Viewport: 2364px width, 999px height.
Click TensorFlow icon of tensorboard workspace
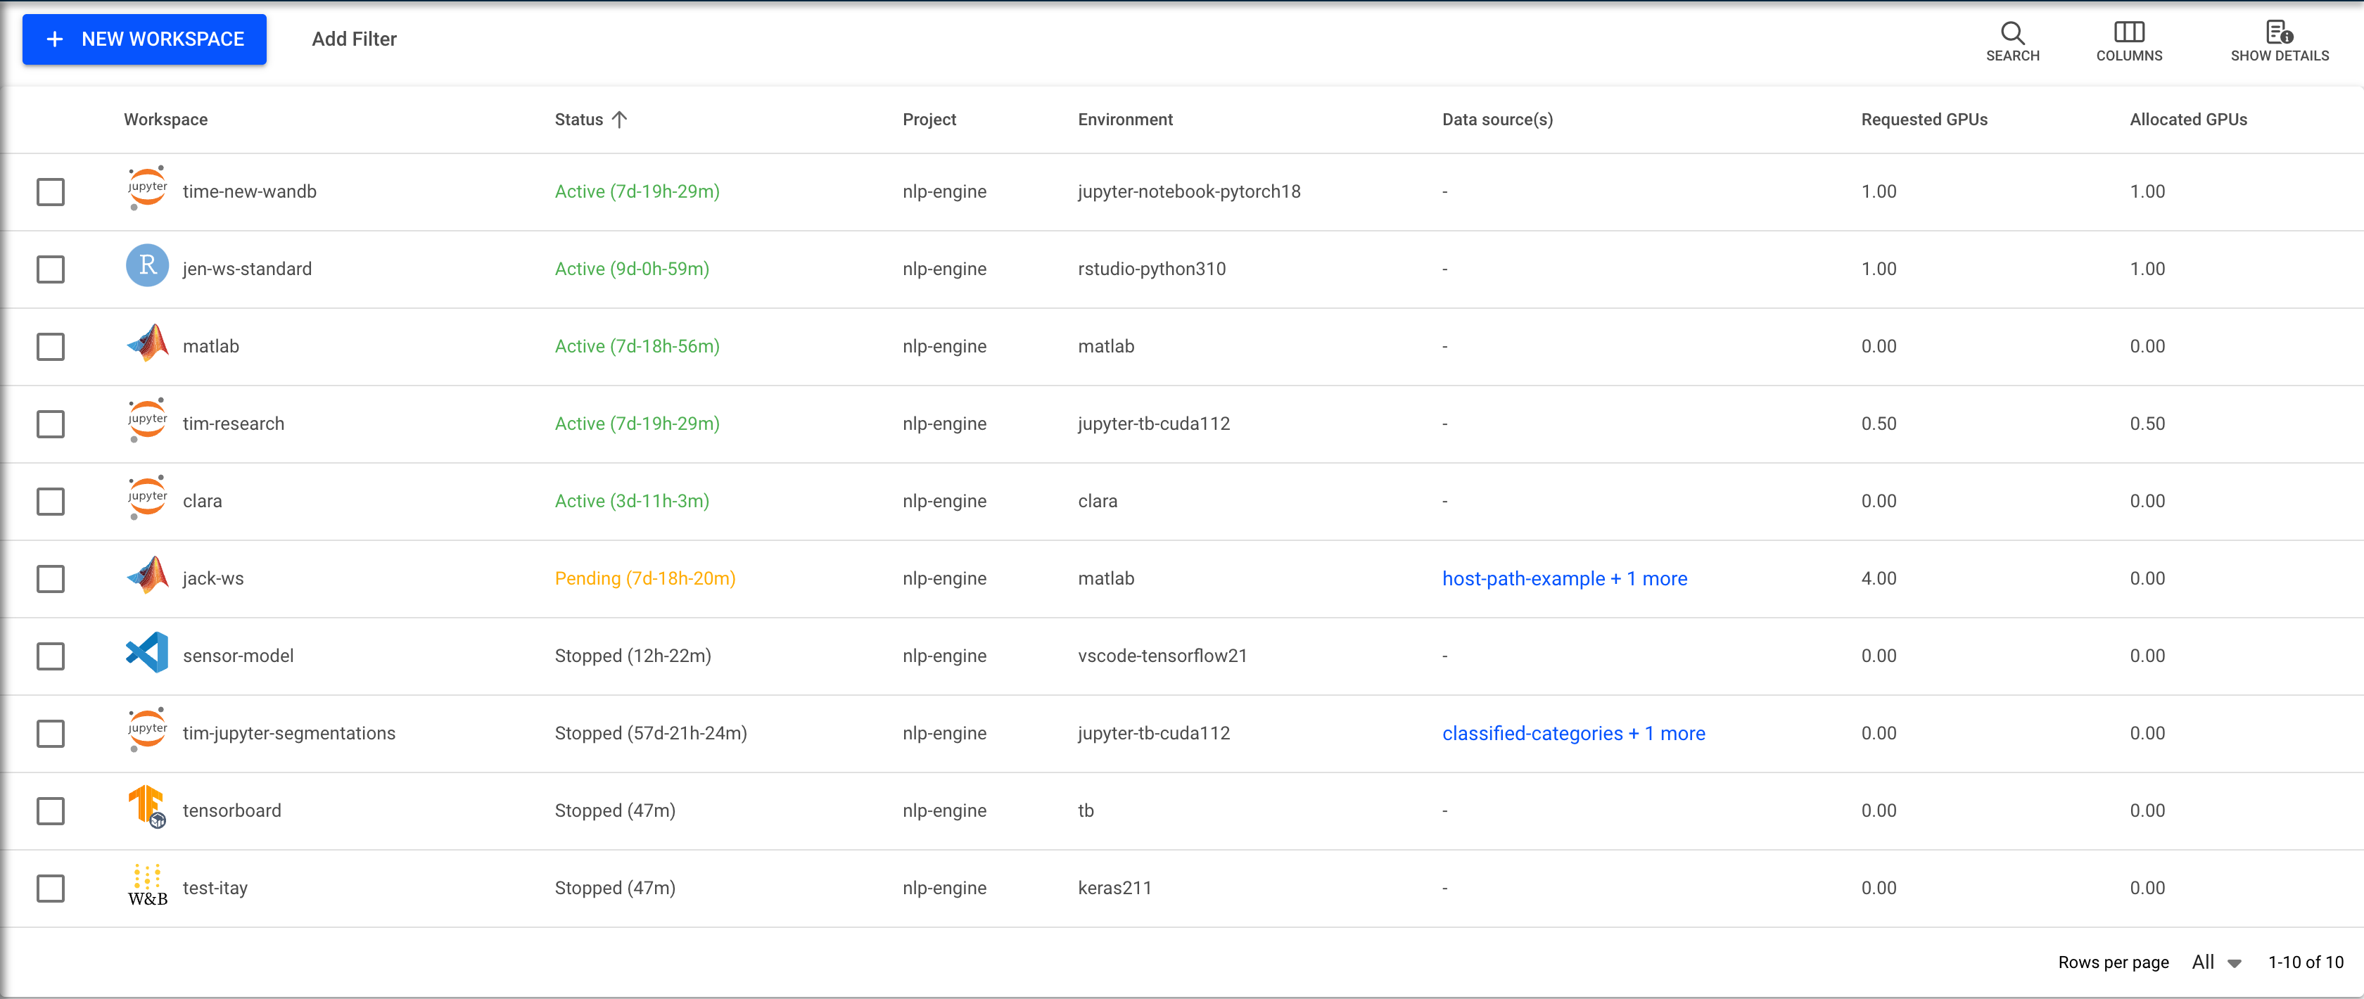click(x=147, y=807)
